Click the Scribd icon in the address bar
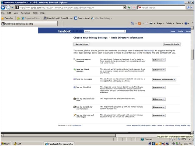The height and width of the screenshot is (146, 195). tap(17, 8)
